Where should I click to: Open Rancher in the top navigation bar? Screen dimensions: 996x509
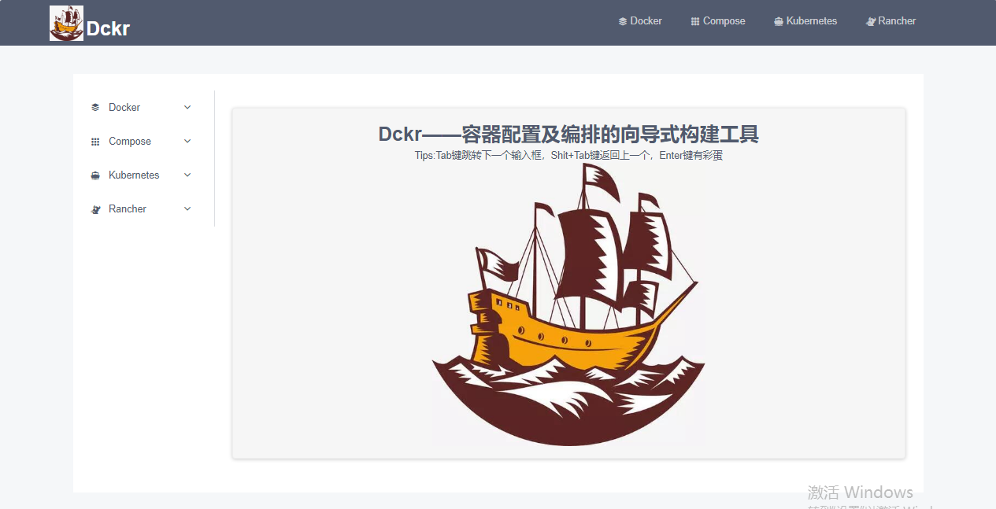891,21
